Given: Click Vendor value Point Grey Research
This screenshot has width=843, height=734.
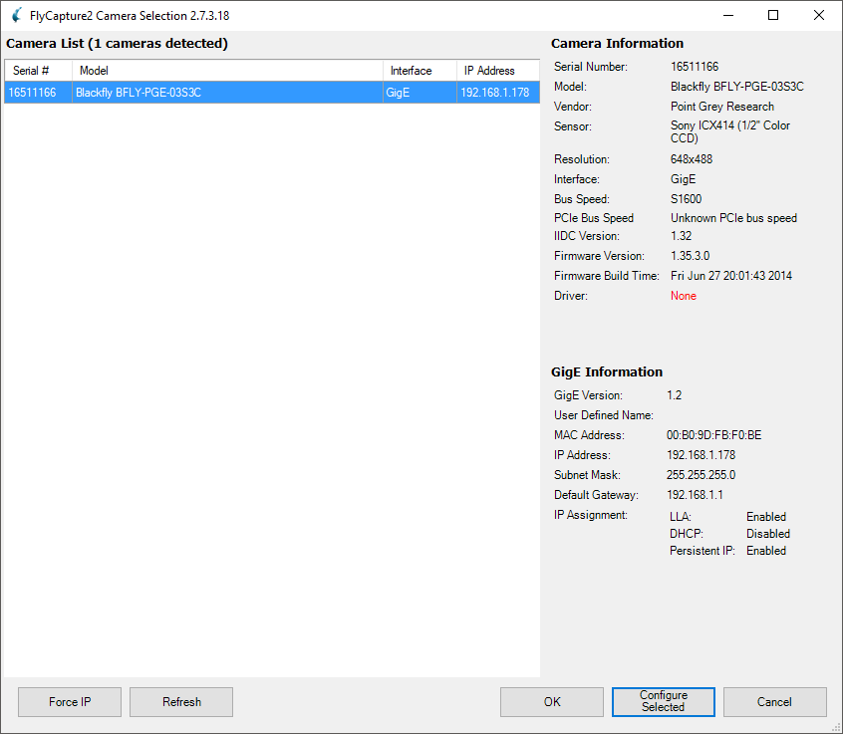Looking at the screenshot, I should (x=722, y=107).
